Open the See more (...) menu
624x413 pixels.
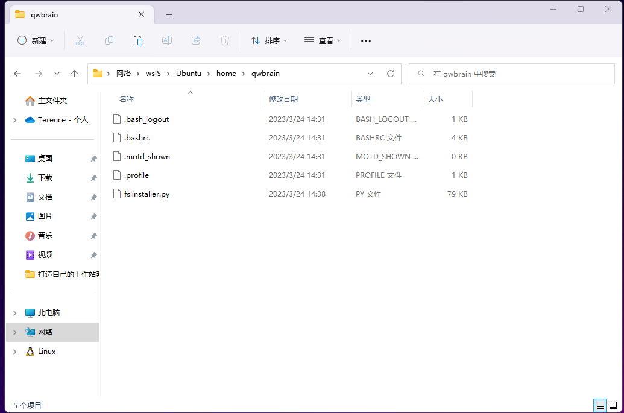(x=365, y=40)
